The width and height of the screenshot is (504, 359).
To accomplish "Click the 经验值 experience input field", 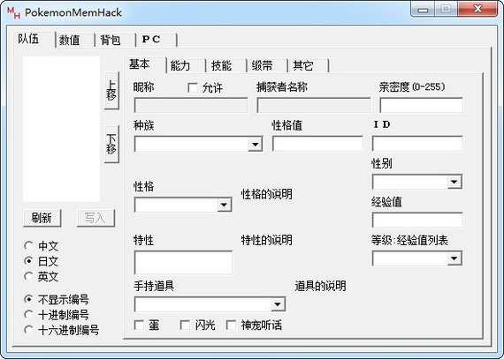I will point(417,221).
